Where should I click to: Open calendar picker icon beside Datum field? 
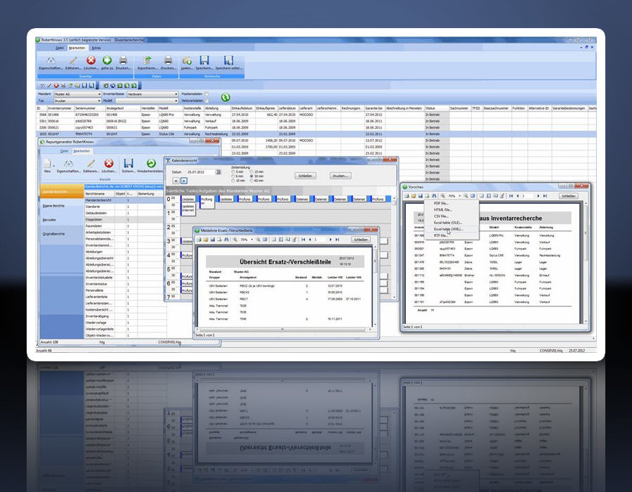pos(218,172)
